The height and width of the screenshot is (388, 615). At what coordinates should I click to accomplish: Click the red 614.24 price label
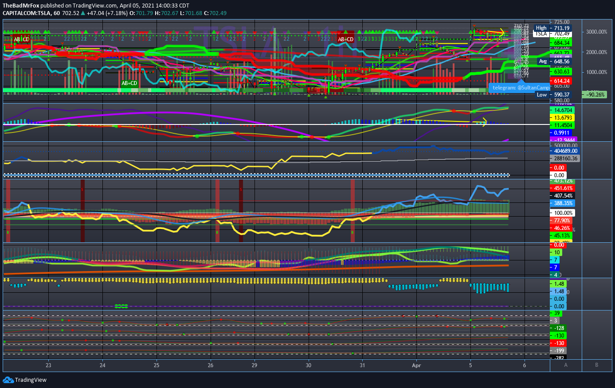pyautogui.click(x=561, y=81)
